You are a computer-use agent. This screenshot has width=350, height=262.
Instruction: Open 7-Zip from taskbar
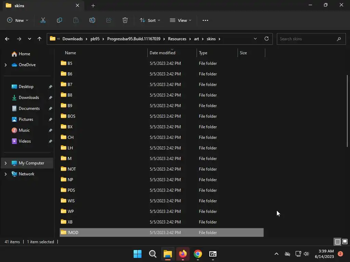coord(213,254)
